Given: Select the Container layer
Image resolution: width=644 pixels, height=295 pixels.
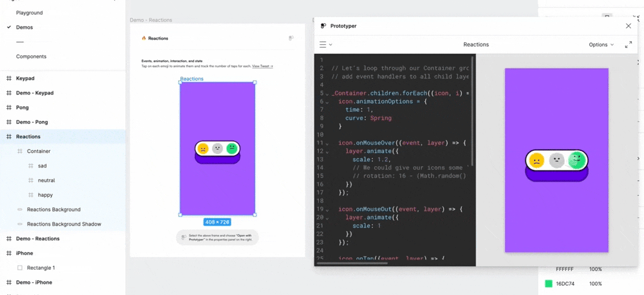Looking at the screenshot, I should click(x=39, y=151).
